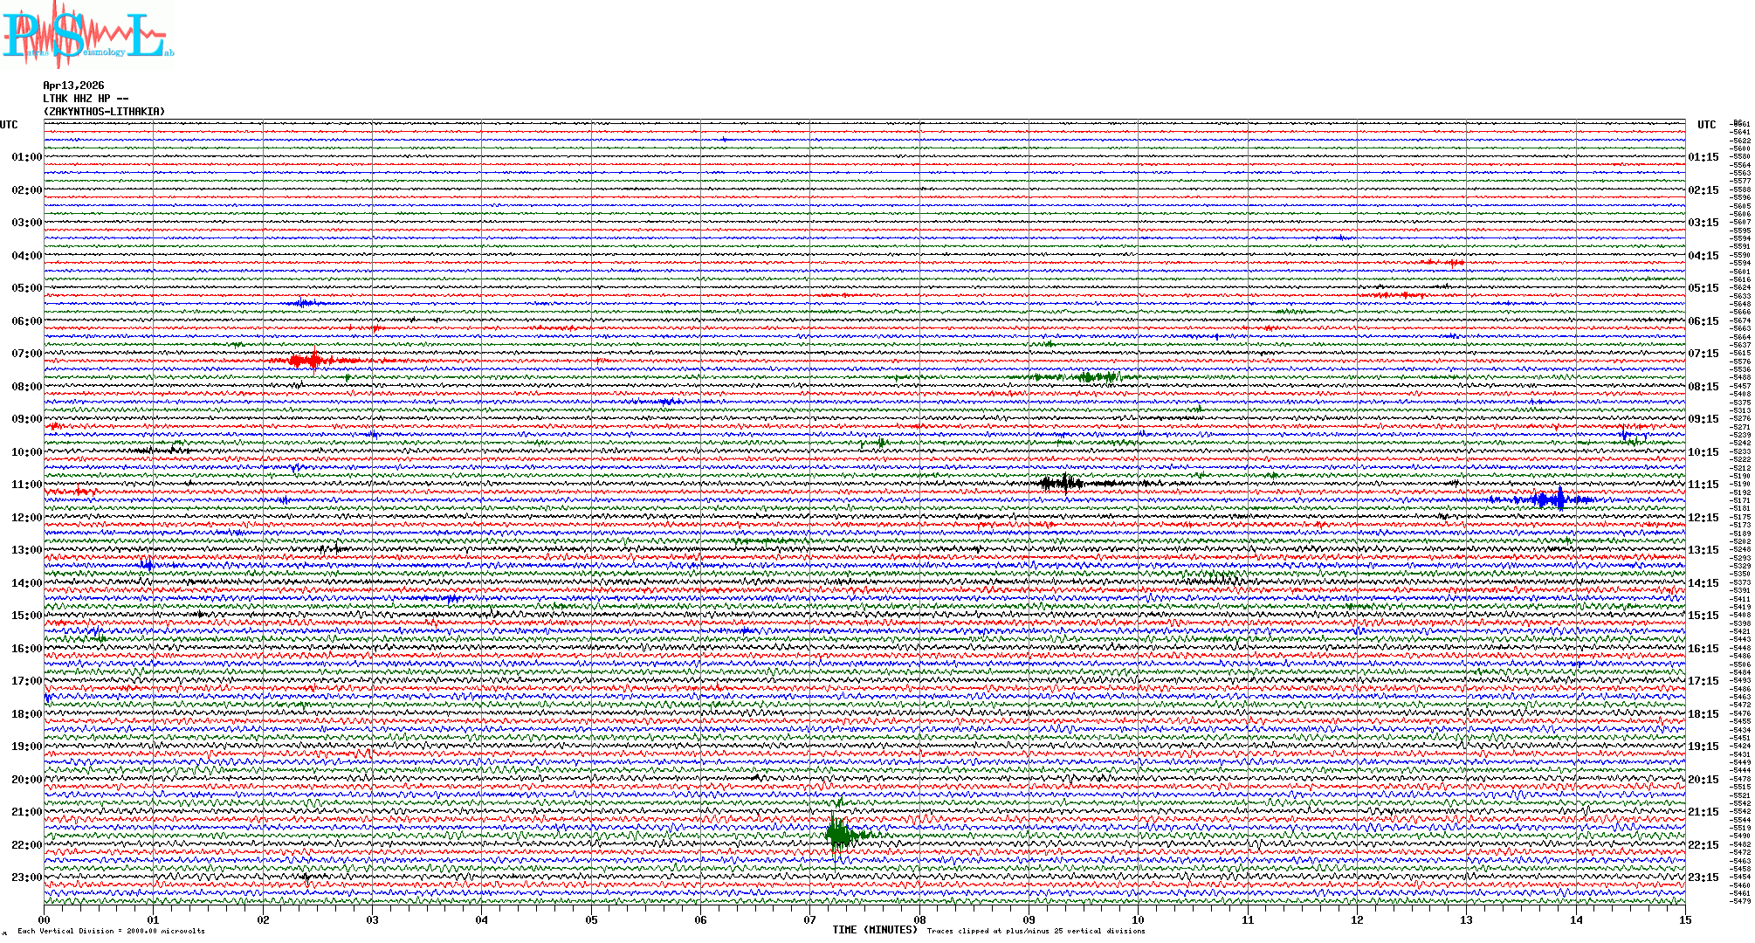Click the 06:15 label on right axis

coord(1703,321)
